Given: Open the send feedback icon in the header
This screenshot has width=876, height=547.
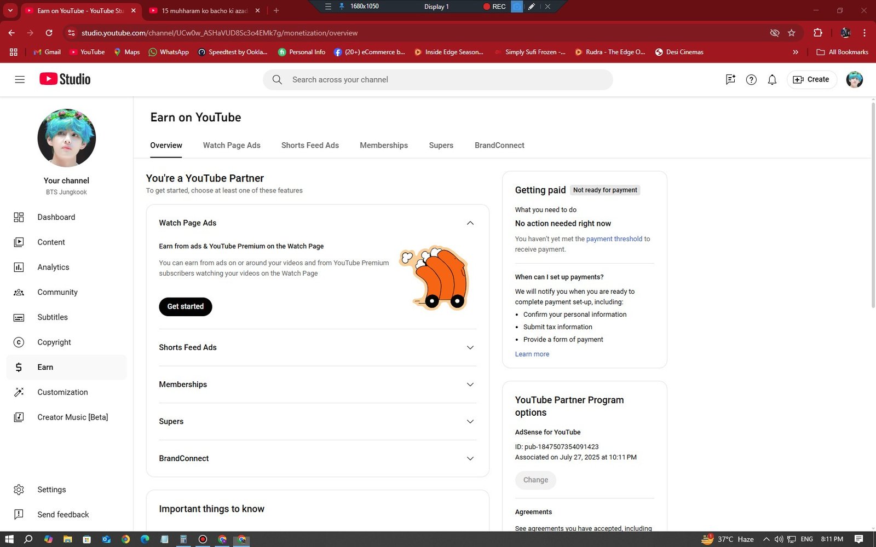Looking at the screenshot, I should [x=730, y=80].
